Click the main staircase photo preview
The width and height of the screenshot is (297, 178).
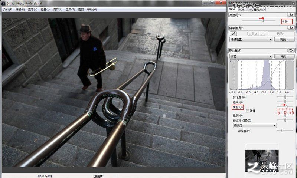tap(114, 92)
